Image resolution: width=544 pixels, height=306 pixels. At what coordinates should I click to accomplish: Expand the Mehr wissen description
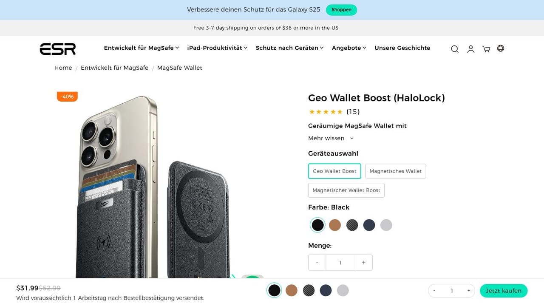[x=331, y=138]
